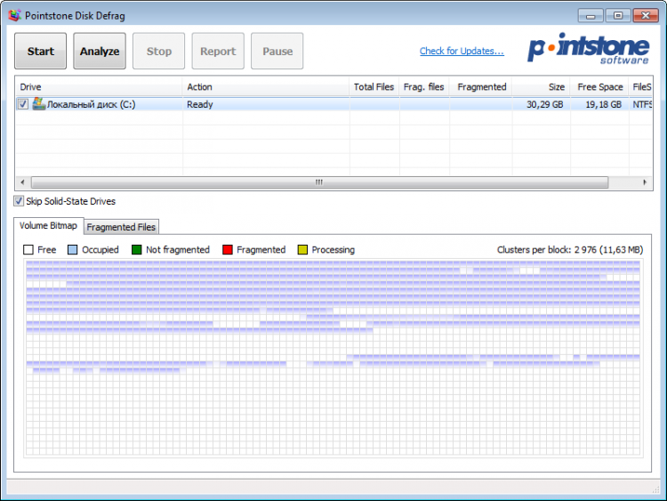This screenshot has width=667, height=501.
Task: Sort by the Fragmented column header
Action: coord(480,87)
